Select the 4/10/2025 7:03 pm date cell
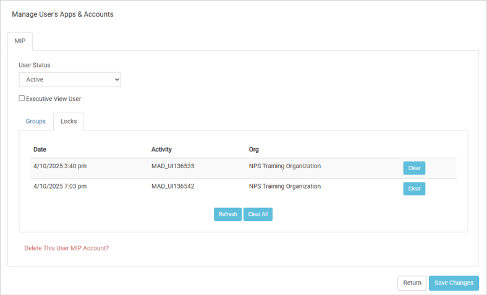Screen dimensions: 487x295 [x=60, y=186]
